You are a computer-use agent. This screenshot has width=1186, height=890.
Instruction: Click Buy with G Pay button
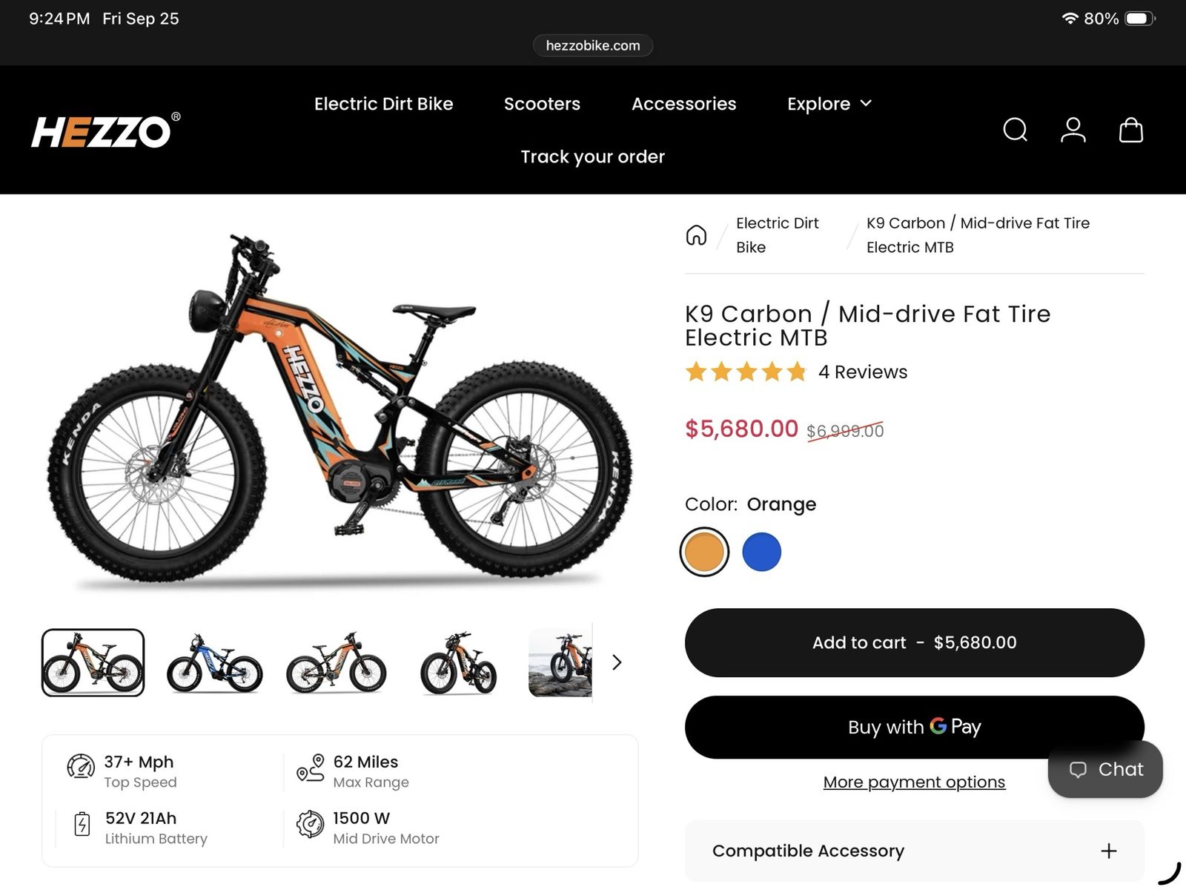pos(914,727)
